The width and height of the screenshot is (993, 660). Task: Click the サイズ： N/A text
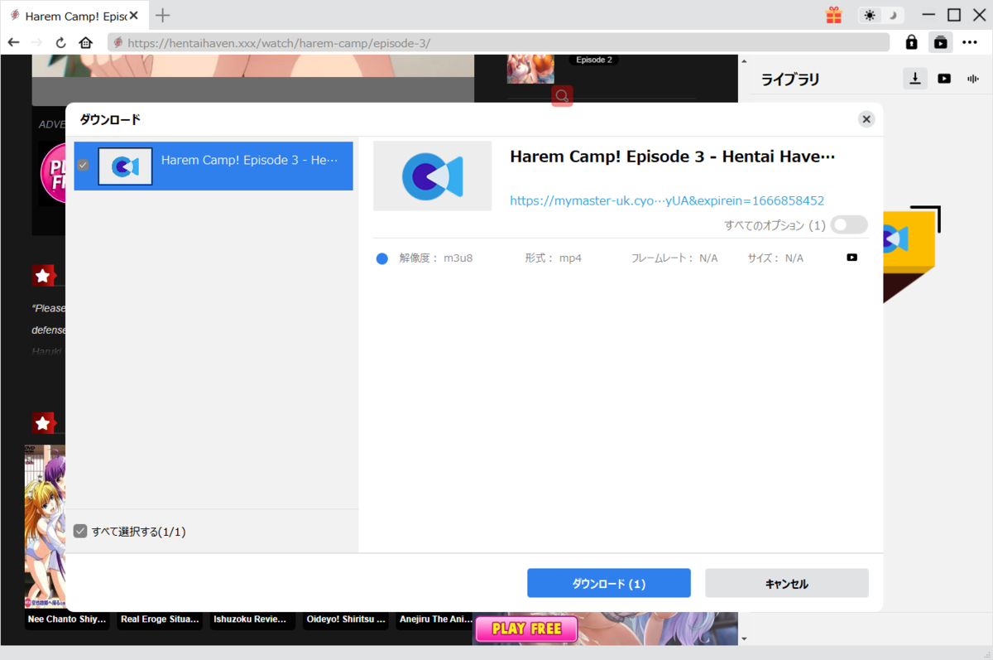point(775,258)
